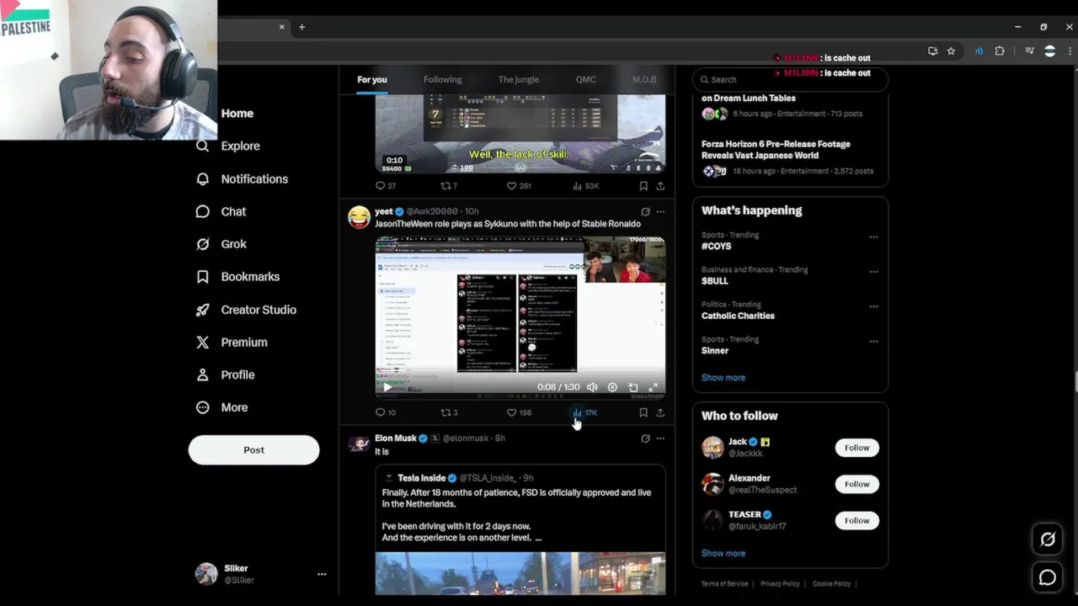Ask Grok about Elon Musk's post
The height and width of the screenshot is (606, 1078).
[645, 439]
